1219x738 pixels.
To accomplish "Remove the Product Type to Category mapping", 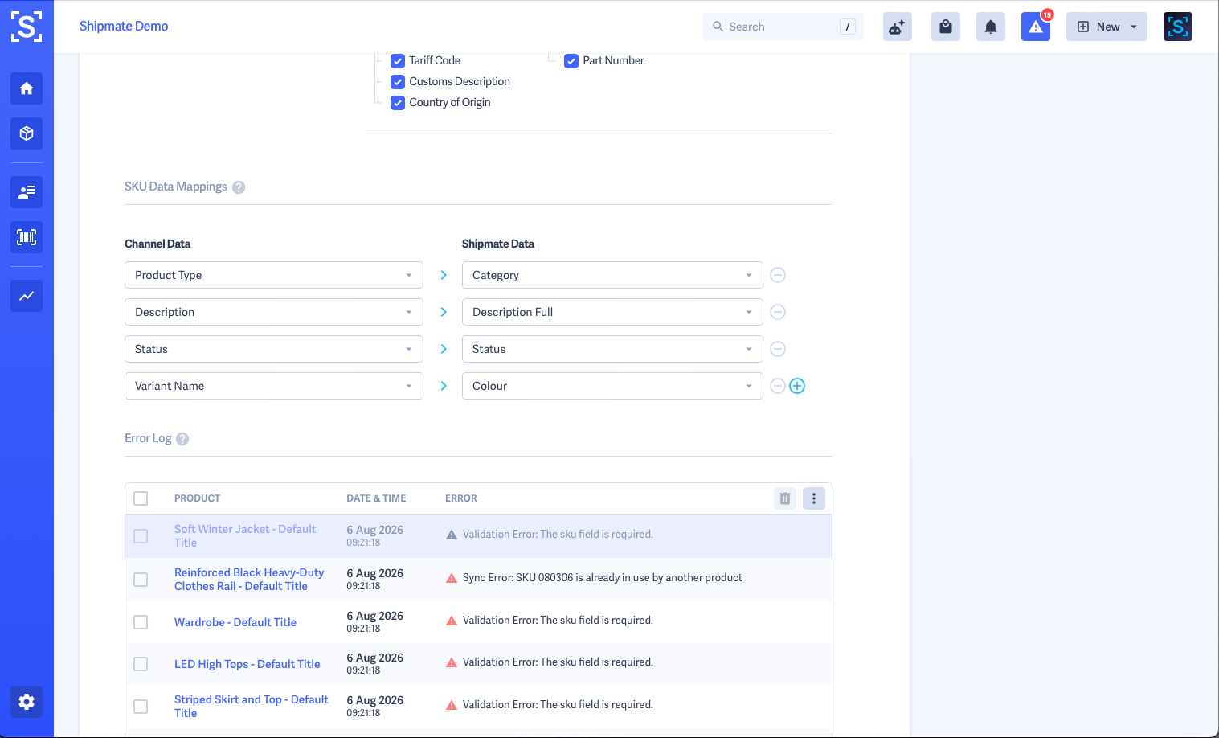I will pyautogui.click(x=778, y=275).
